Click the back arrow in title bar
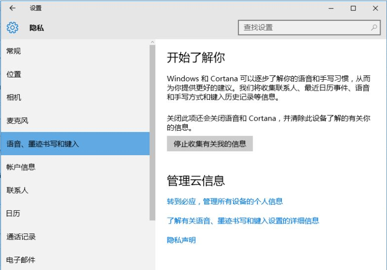Screen dimensions: 387x270 coord(12,8)
